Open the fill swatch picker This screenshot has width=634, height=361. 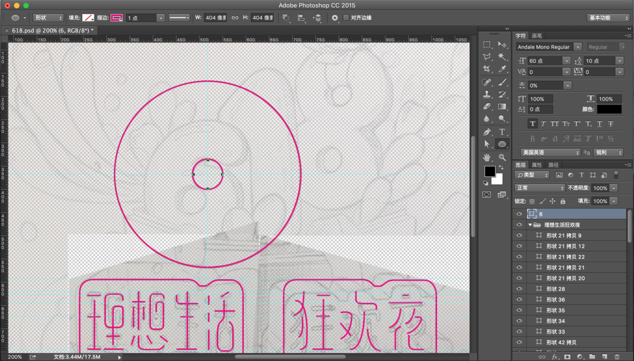pyautogui.click(x=88, y=17)
